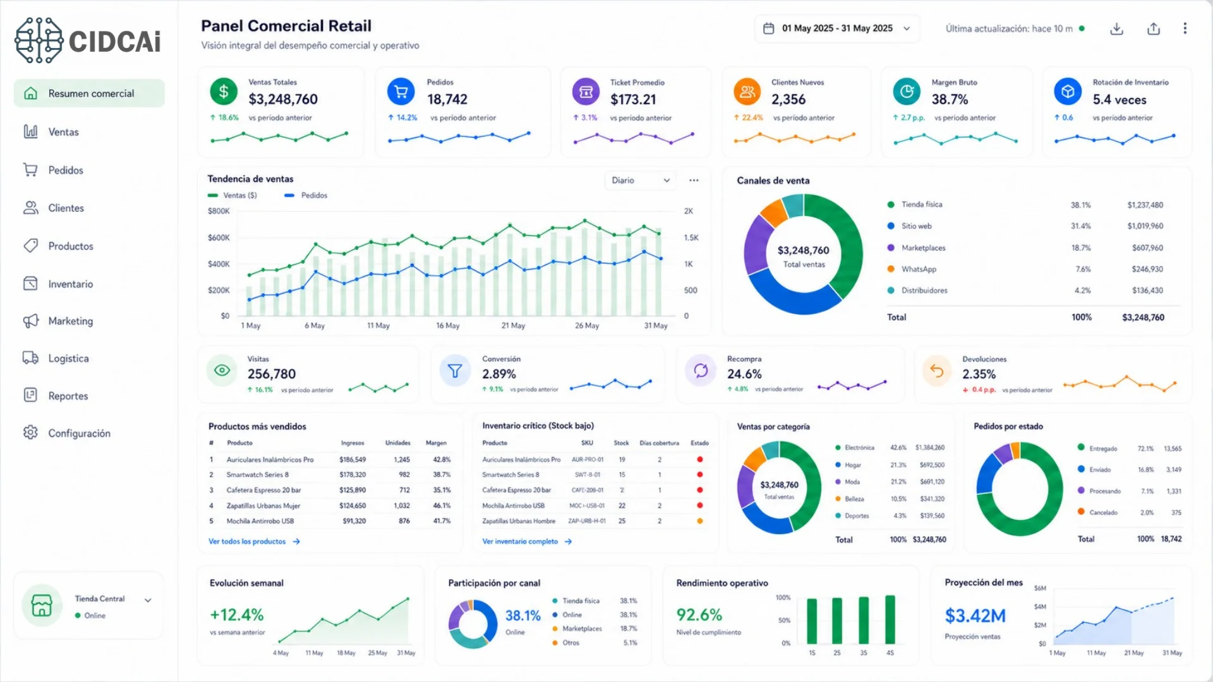Select Sitio web blue legend dot

pos(891,226)
